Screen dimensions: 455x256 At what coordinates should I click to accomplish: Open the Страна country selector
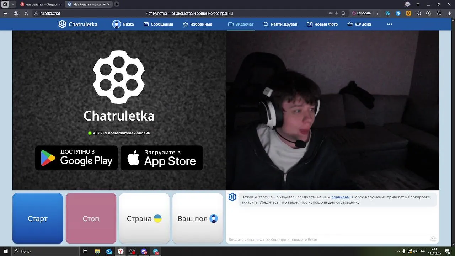coord(144,218)
